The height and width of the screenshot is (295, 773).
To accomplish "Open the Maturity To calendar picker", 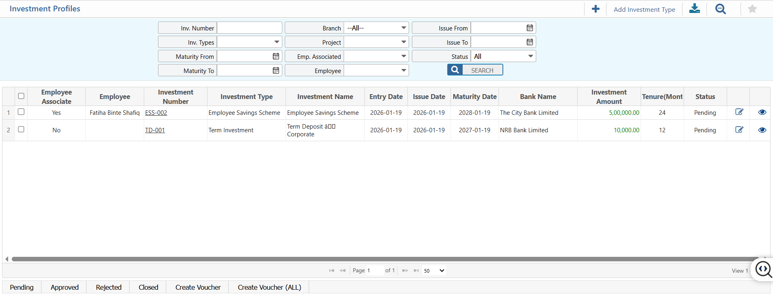I will pos(276,71).
